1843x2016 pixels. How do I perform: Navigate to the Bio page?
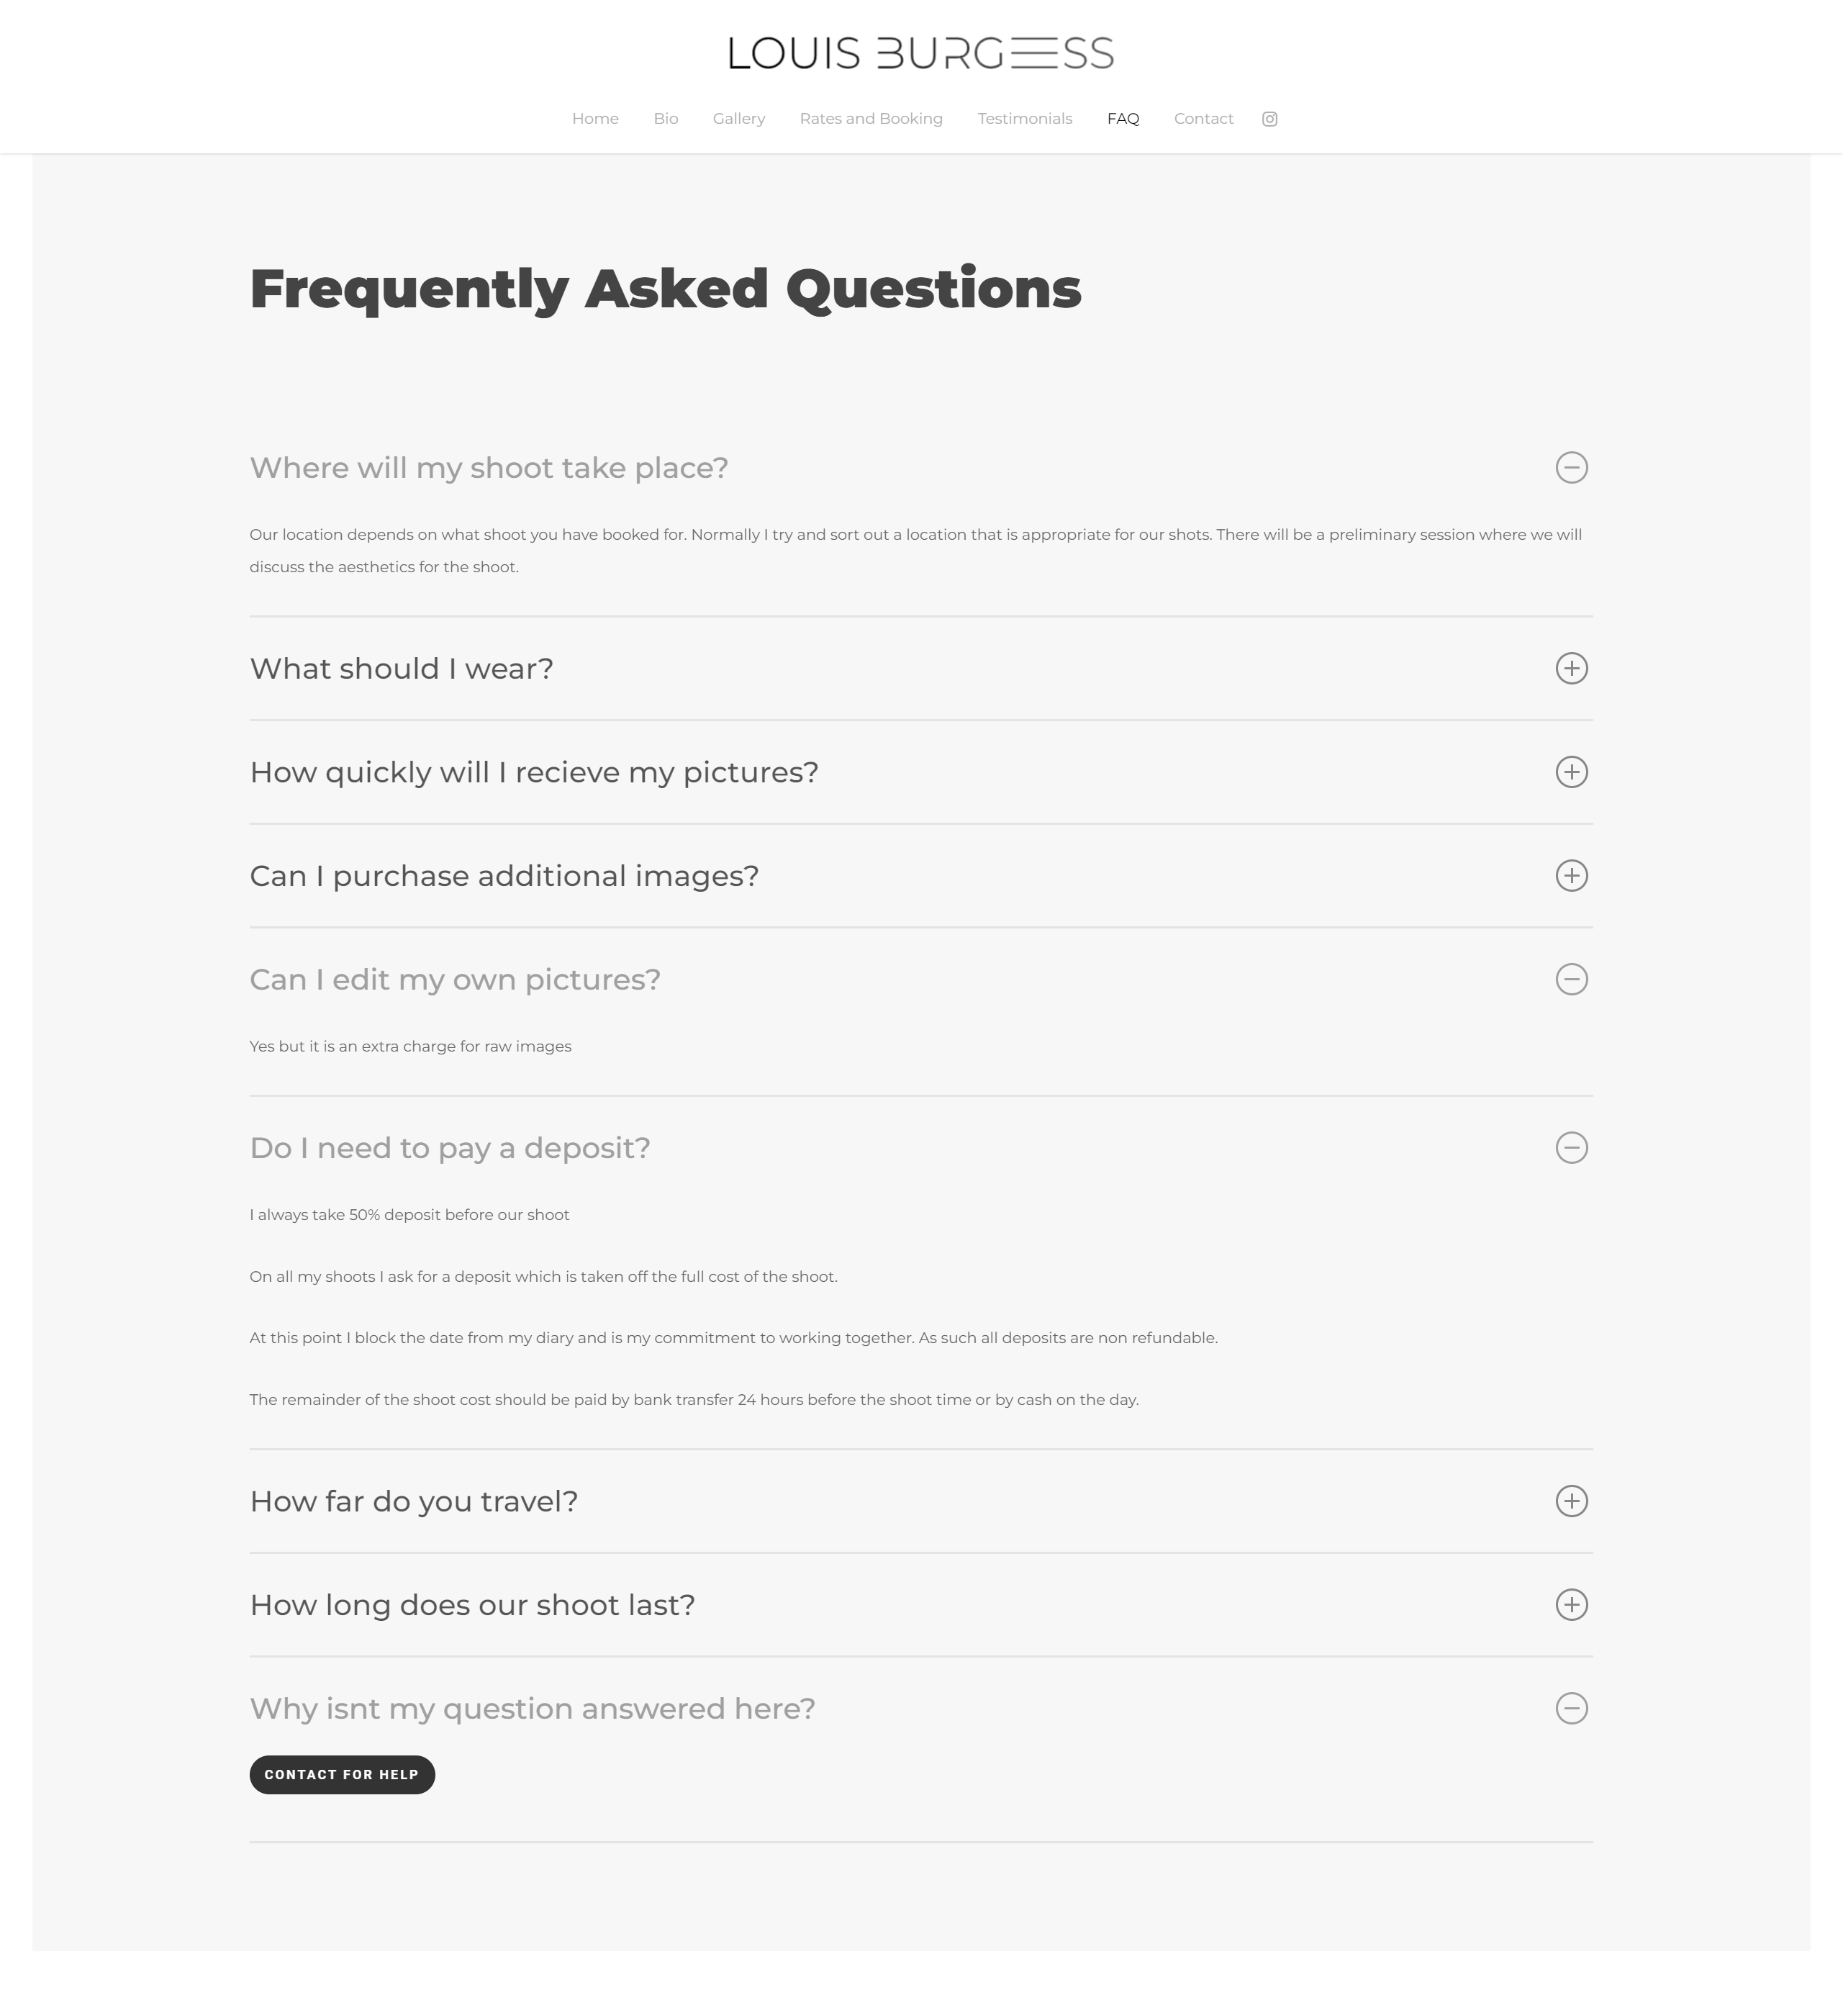point(666,119)
